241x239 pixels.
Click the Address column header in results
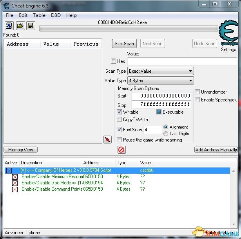(22, 44)
